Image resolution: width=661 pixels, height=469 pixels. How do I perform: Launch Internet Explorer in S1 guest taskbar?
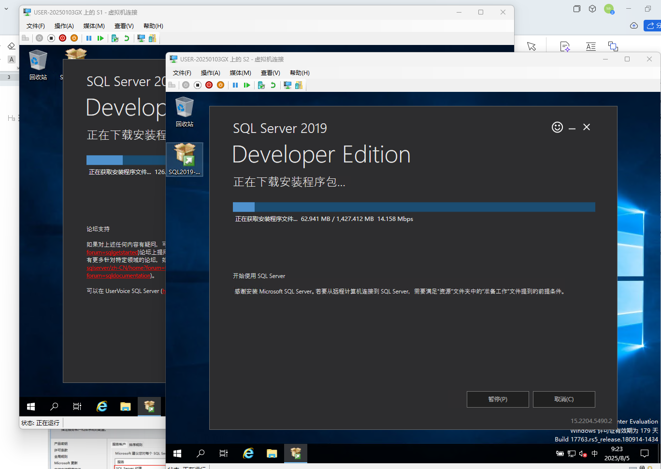pyautogui.click(x=102, y=407)
